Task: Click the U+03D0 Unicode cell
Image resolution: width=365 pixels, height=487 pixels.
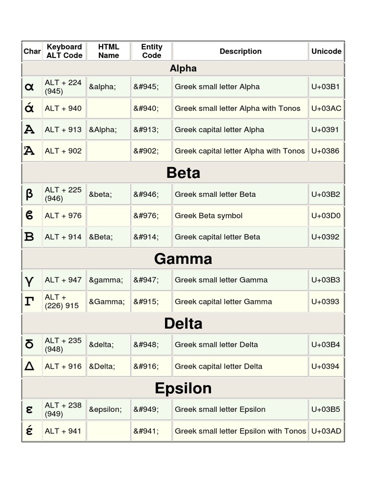Action: pyautogui.click(x=326, y=215)
